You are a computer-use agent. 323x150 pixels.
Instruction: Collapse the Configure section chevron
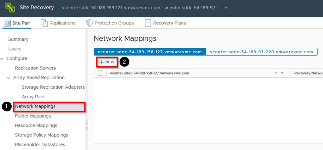pyautogui.click(x=2, y=59)
